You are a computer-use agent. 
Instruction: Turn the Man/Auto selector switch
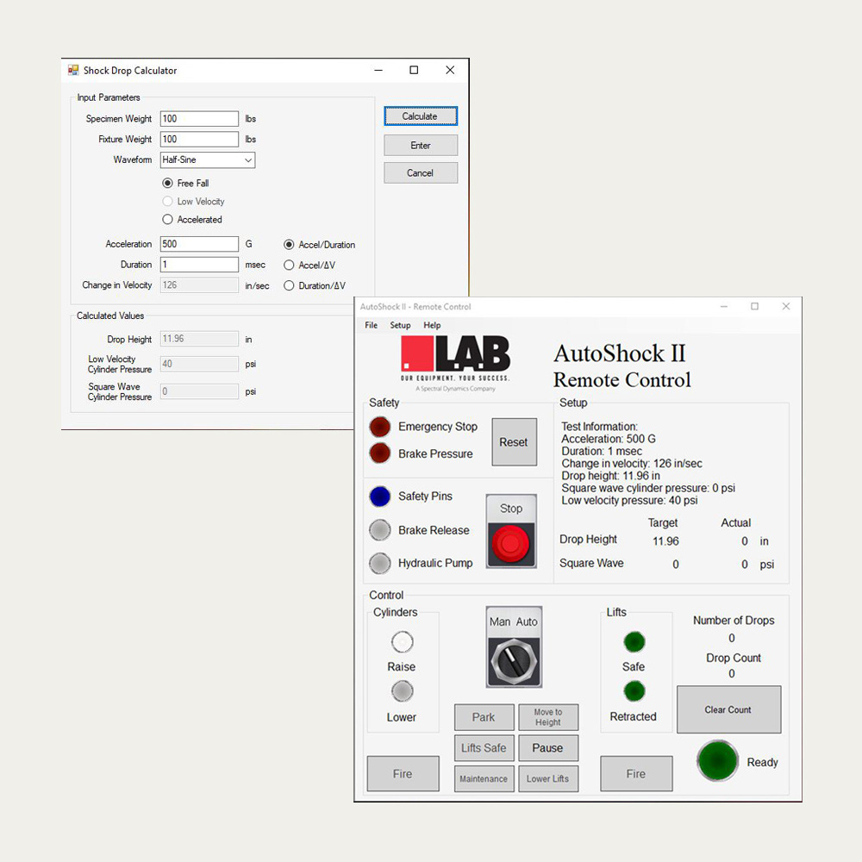click(x=514, y=660)
